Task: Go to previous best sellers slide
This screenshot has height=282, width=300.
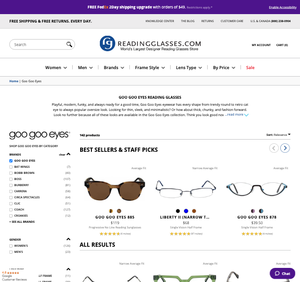Action: point(274,148)
